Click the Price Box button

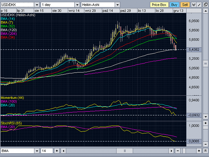click(x=159, y=5)
